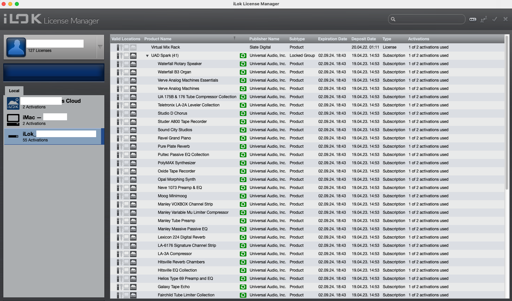Sort by Expiration Date column header
This screenshot has width=512, height=301.
point(333,39)
